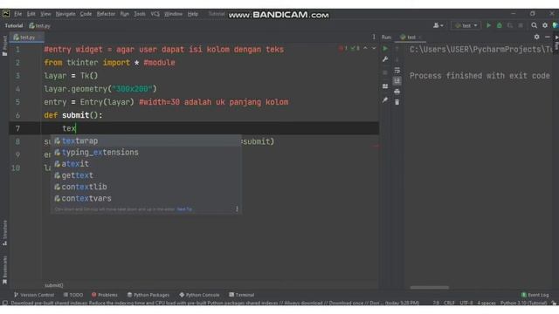Open the Project tool window sidebar

tap(4, 45)
